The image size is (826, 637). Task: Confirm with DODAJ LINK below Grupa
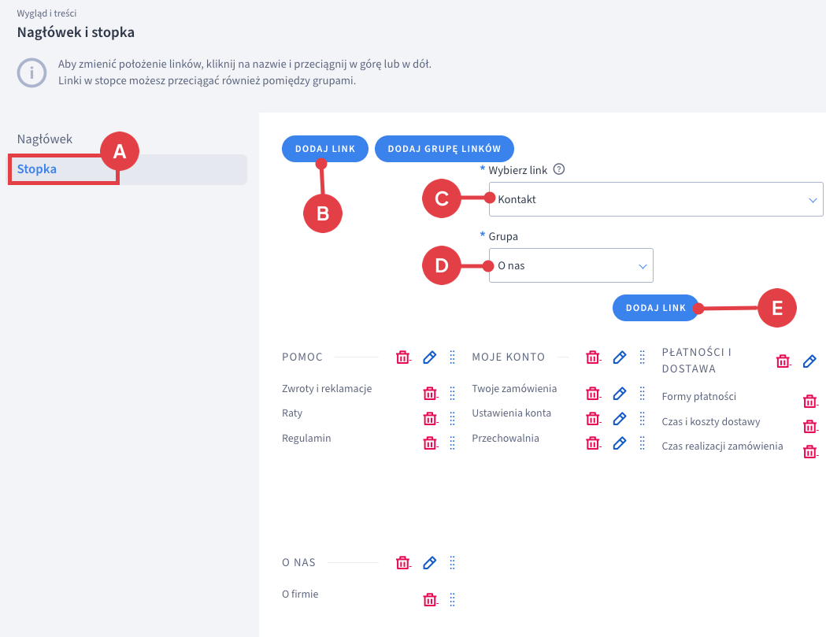tap(656, 308)
